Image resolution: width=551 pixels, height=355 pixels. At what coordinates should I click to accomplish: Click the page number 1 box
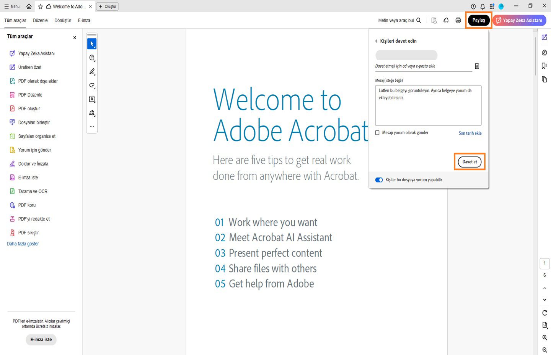click(544, 263)
